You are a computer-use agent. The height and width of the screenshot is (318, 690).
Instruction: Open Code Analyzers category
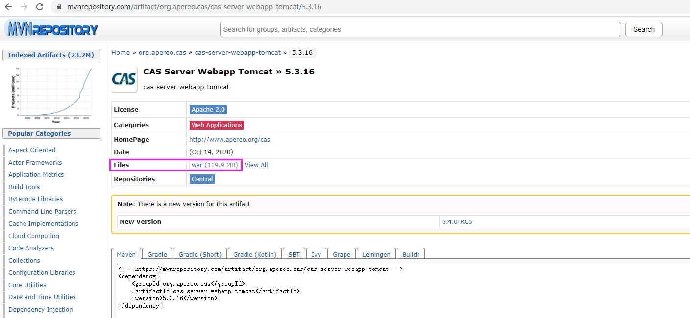(31, 248)
